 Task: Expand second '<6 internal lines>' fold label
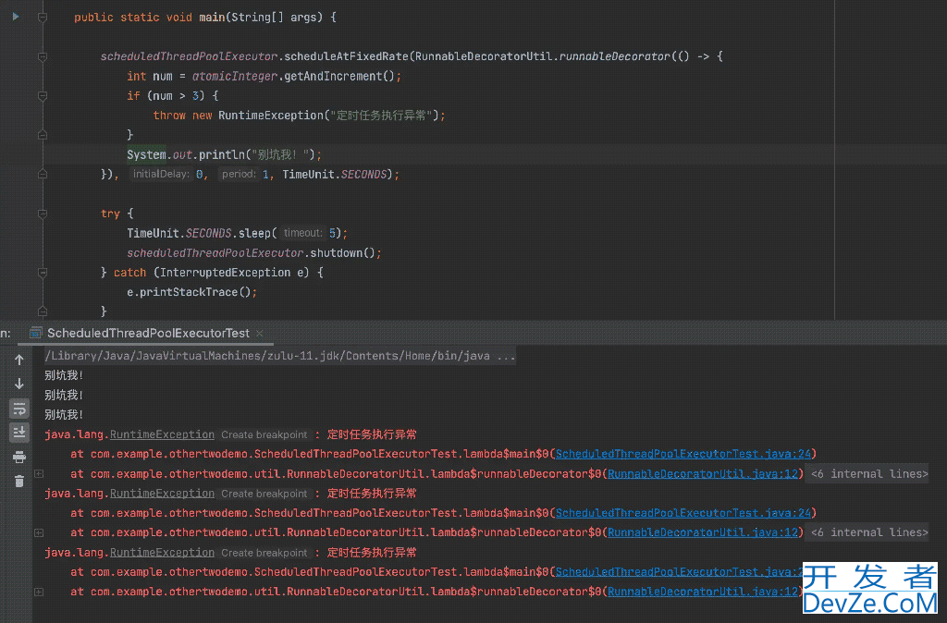(x=869, y=532)
